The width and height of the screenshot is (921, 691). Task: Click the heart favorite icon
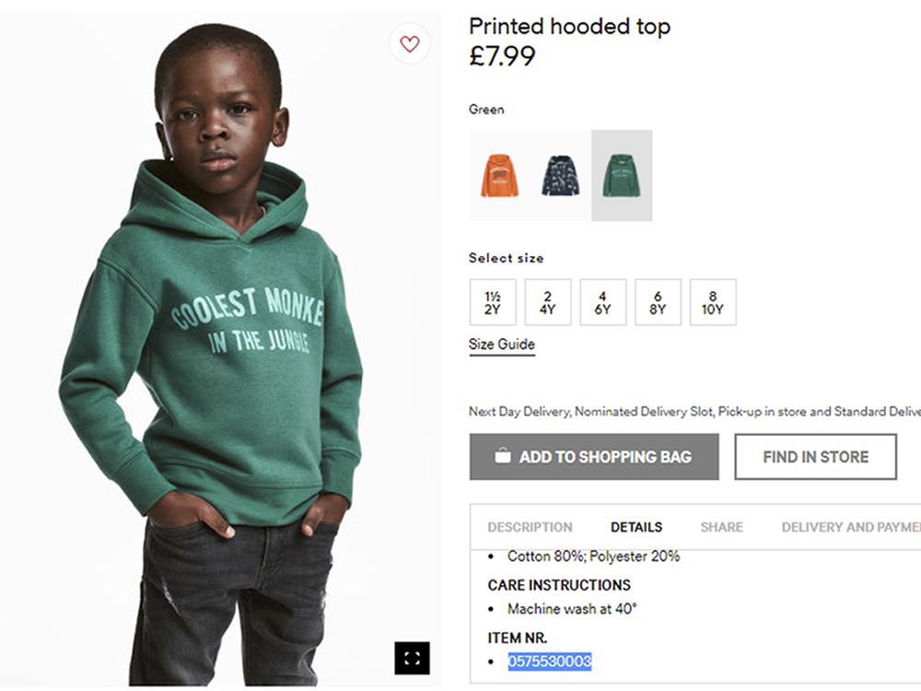[410, 43]
